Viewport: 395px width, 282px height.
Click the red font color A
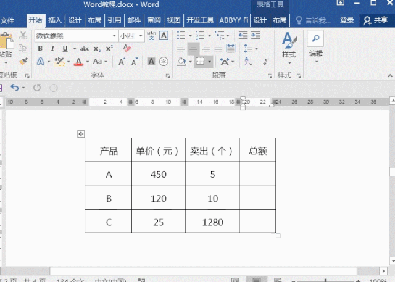pos(78,62)
